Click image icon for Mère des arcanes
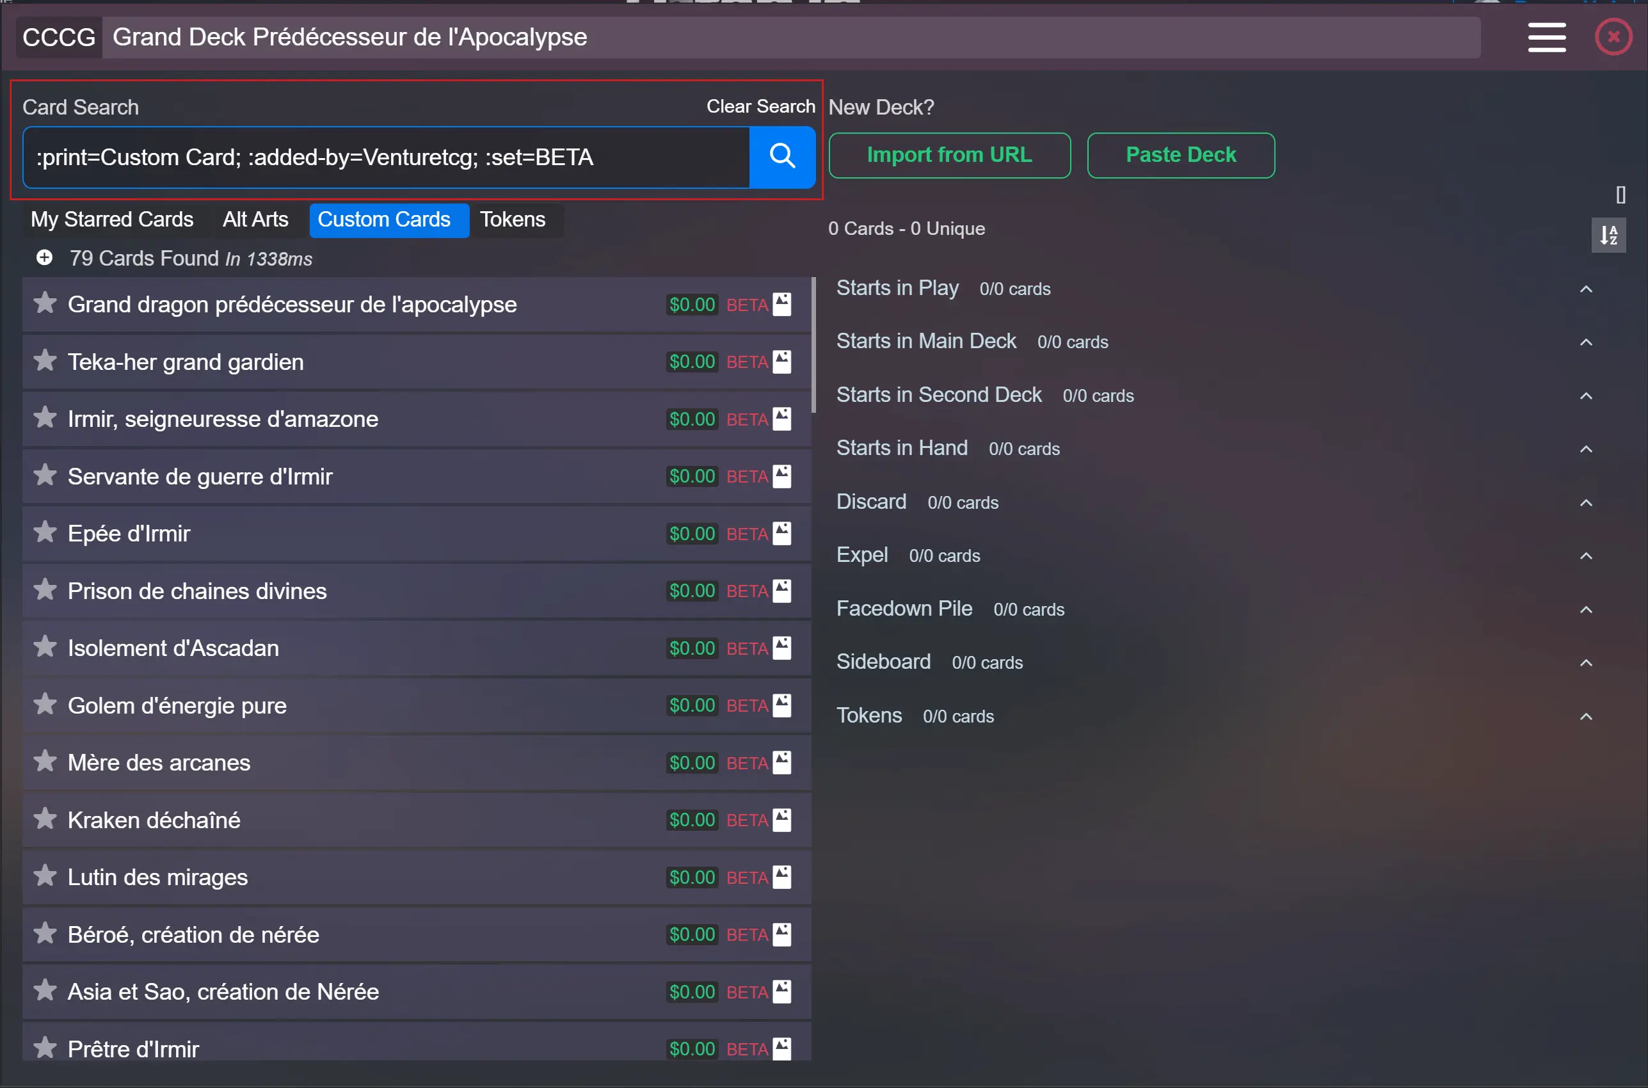This screenshot has height=1088, width=1648. click(x=782, y=763)
